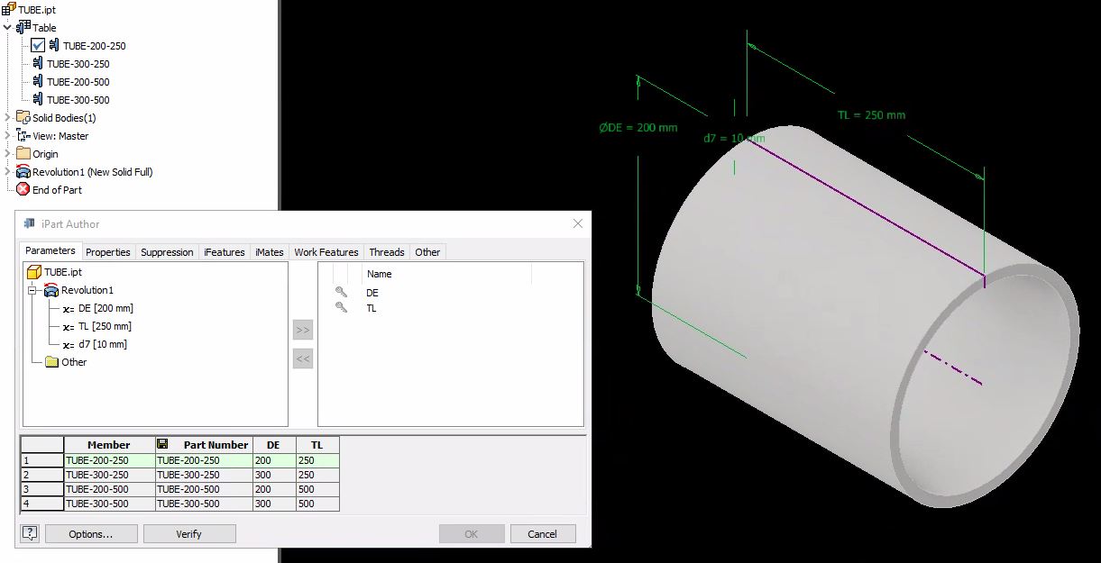Expand Solid Bodies(1) in the browser
Viewport: 1101px width, 563px height.
tap(7, 117)
